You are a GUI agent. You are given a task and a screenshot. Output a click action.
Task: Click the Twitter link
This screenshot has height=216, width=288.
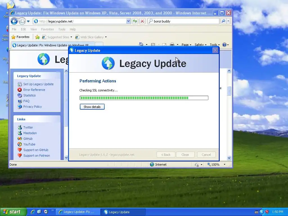click(28, 127)
